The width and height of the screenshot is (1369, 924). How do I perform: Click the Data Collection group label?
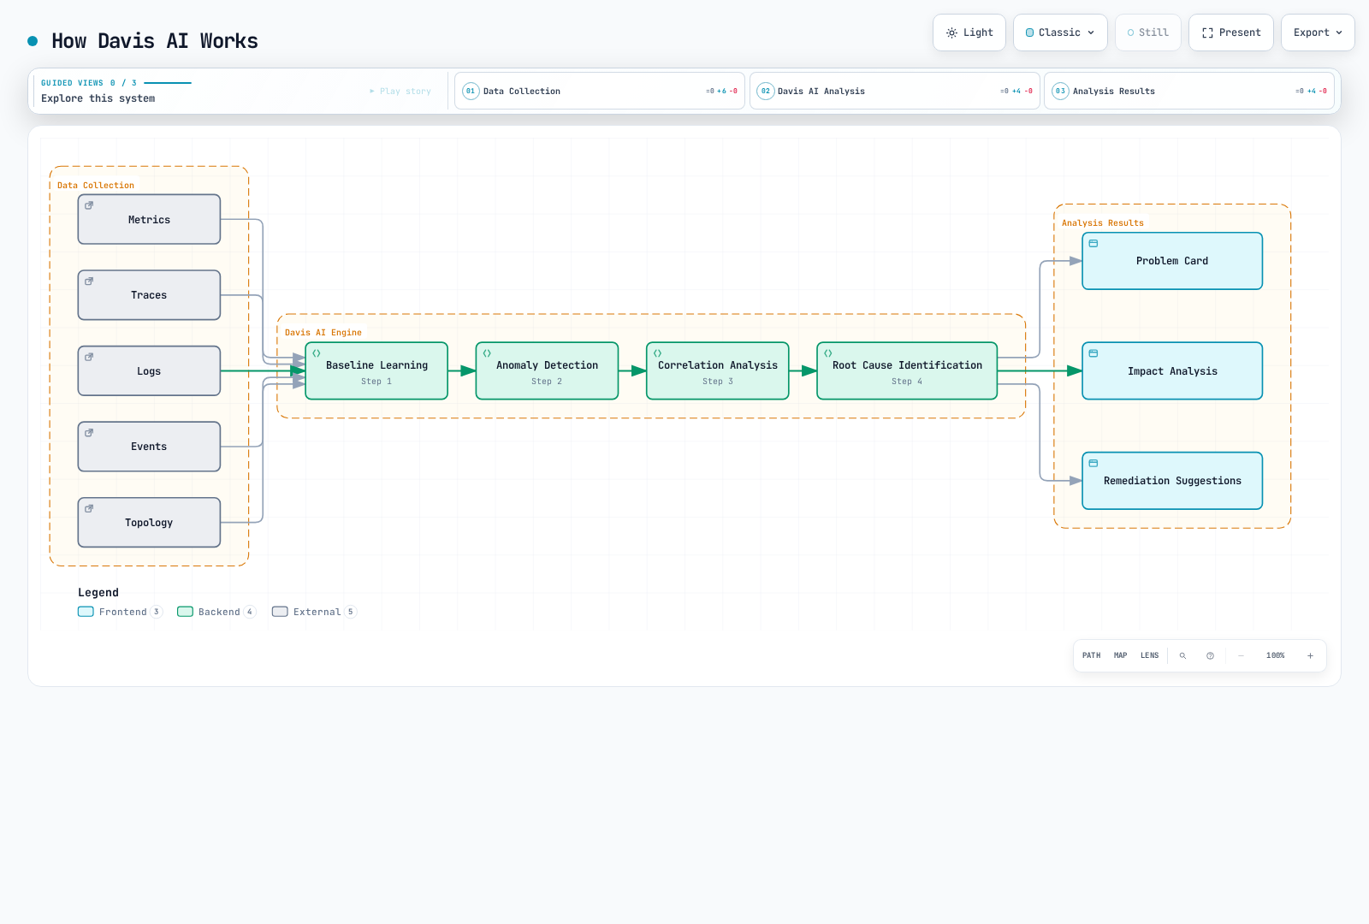96,186
